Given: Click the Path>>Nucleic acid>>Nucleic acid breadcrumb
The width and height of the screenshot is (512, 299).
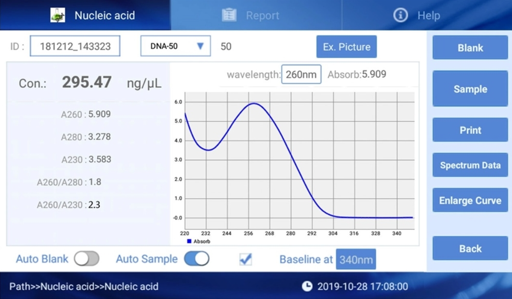Looking at the screenshot, I should (x=84, y=286).
